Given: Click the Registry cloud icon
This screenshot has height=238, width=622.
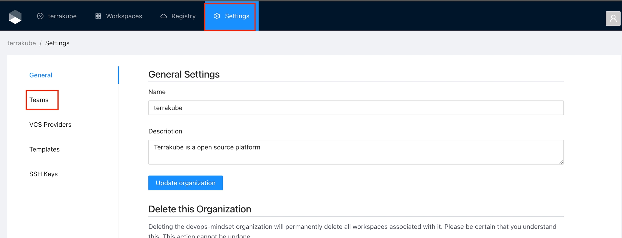Looking at the screenshot, I should tap(164, 16).
